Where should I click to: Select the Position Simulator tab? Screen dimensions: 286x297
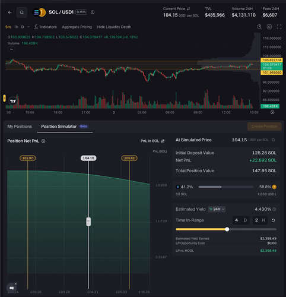[x=65, y=127]
